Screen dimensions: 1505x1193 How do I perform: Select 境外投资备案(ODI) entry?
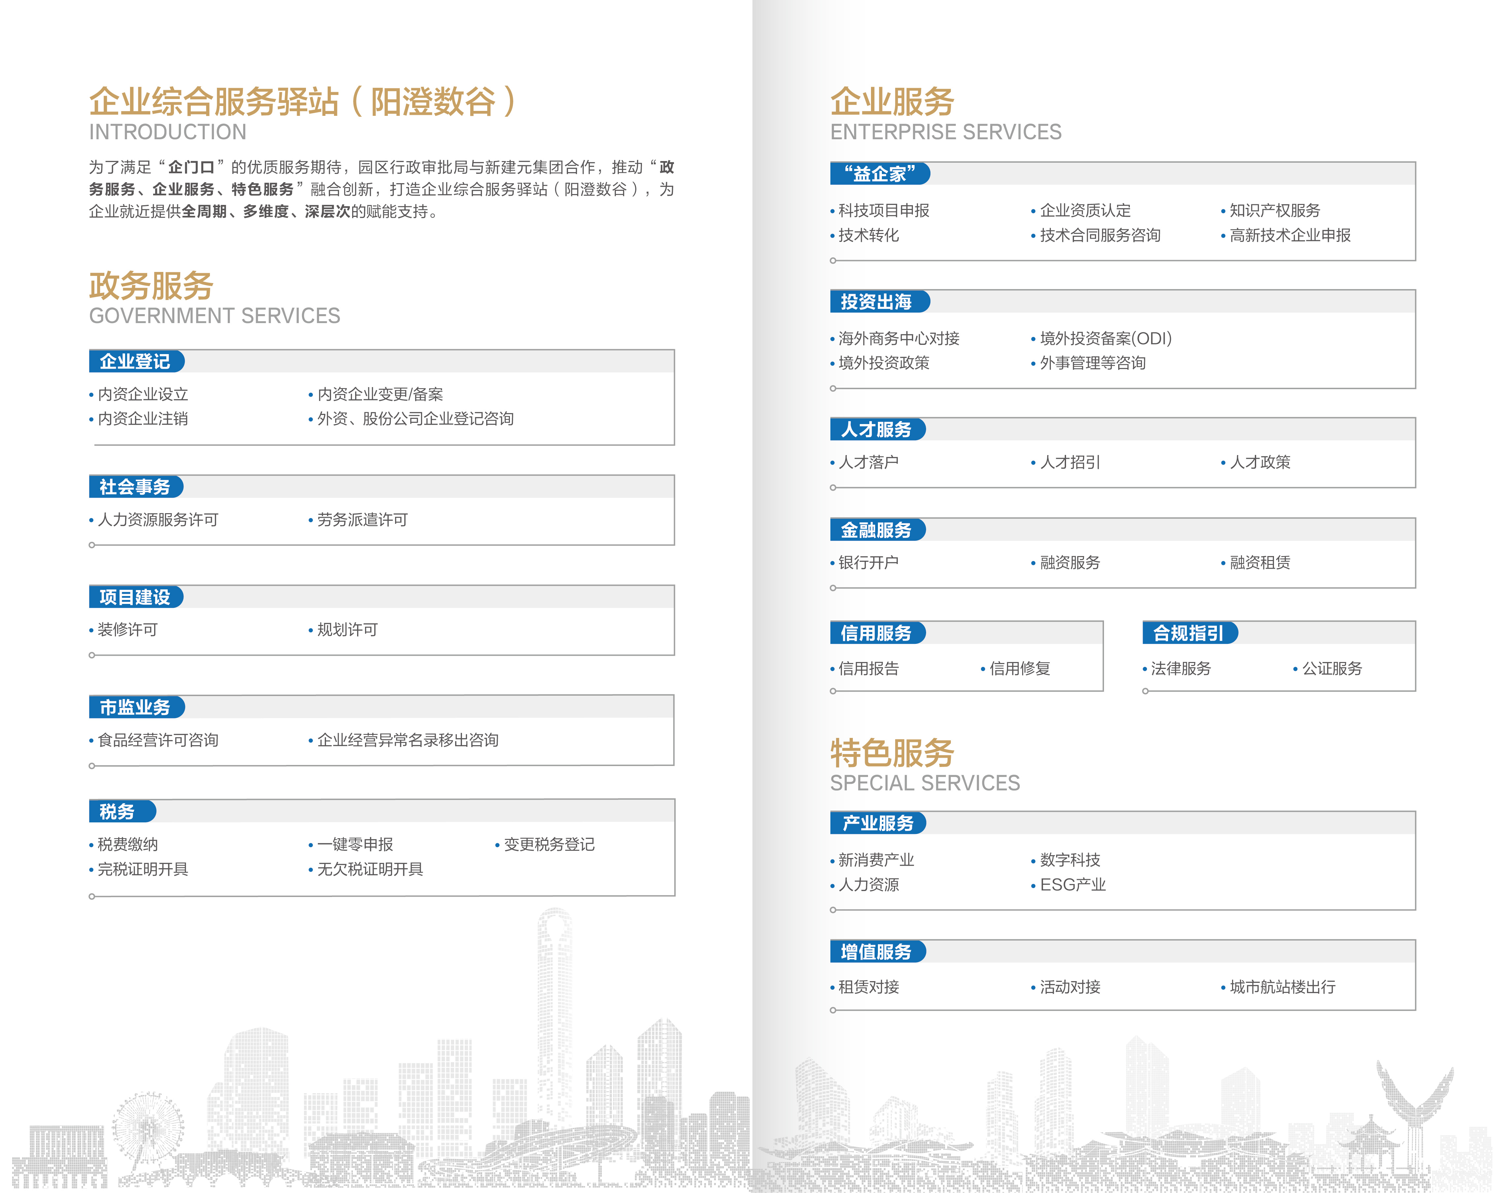[x=1105, y=339]
